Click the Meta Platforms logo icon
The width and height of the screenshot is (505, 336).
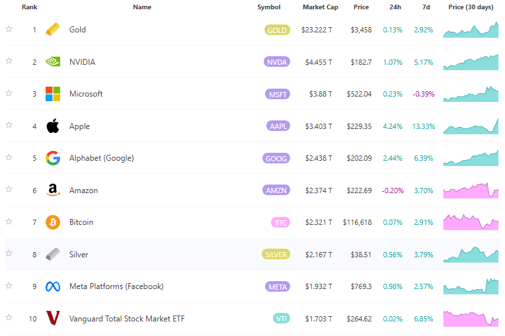point(53,286)
